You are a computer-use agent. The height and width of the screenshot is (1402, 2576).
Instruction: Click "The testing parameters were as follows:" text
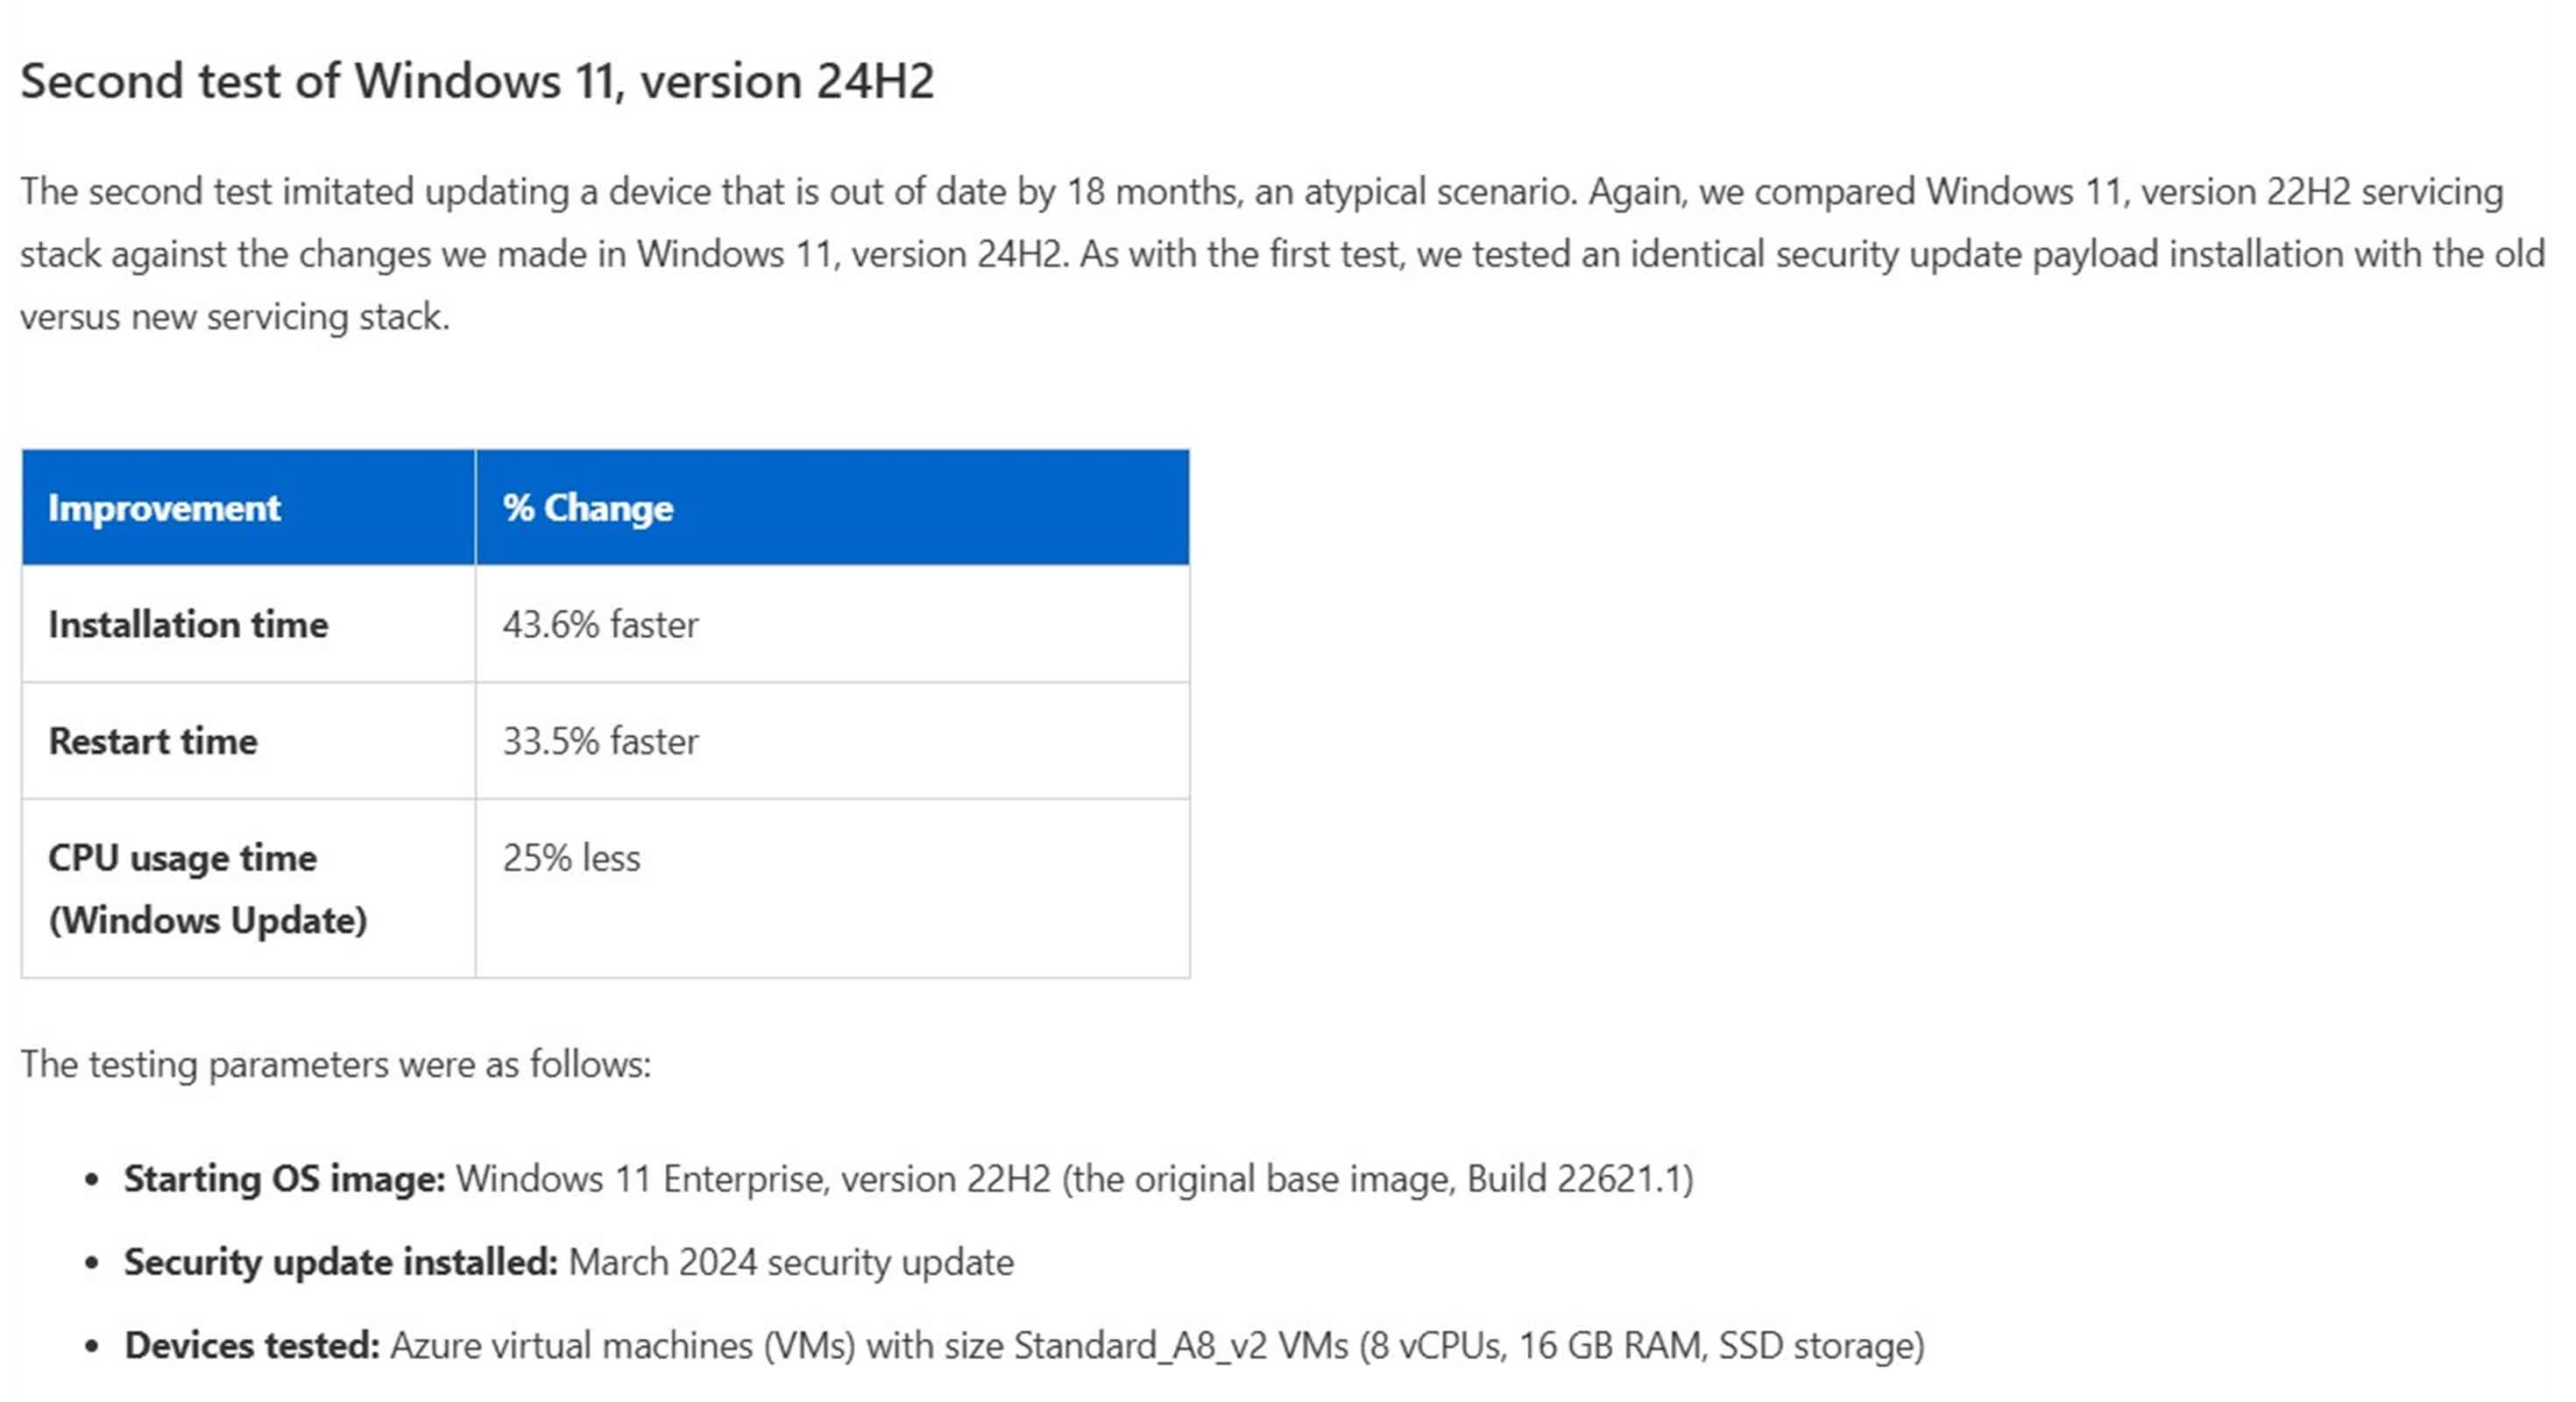point(335,1064)
